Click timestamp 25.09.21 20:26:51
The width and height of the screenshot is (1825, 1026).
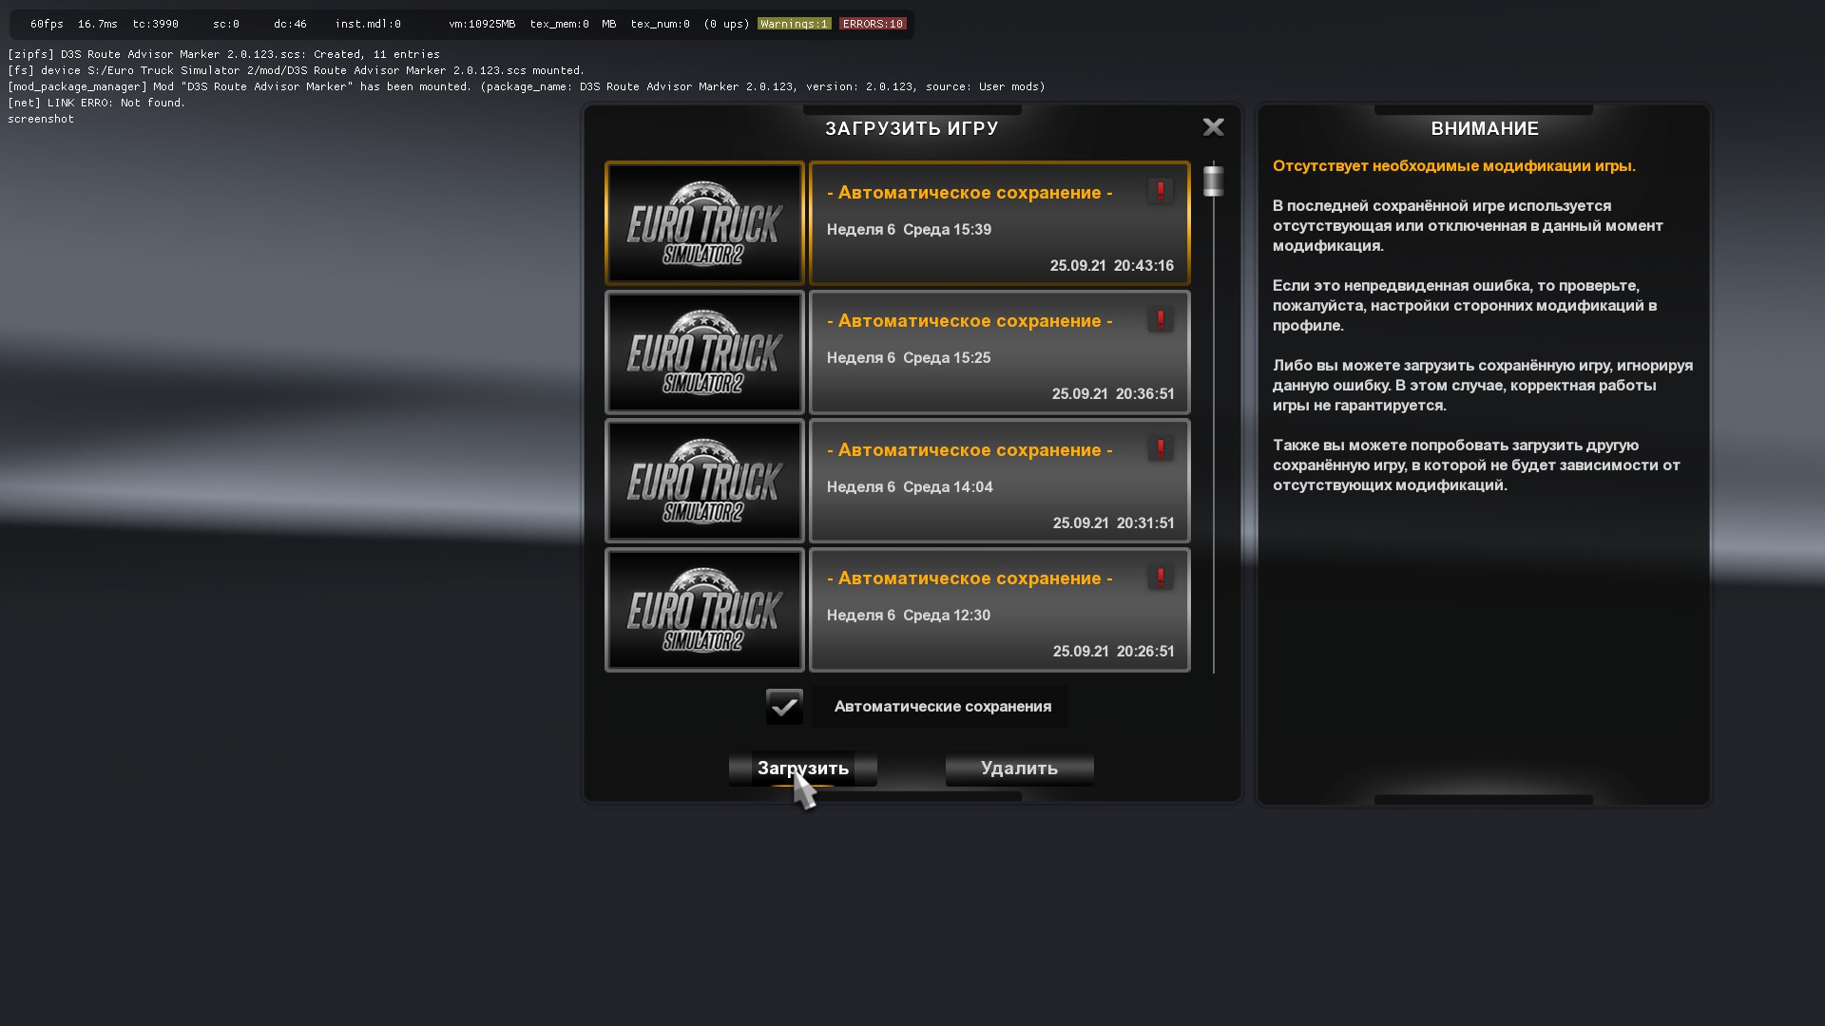[1113, 652]
